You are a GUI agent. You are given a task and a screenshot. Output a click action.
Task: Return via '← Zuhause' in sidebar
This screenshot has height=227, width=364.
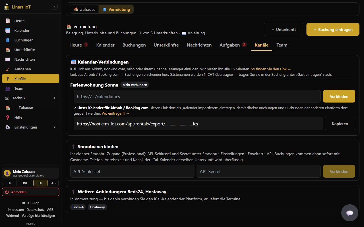(31, 108)
